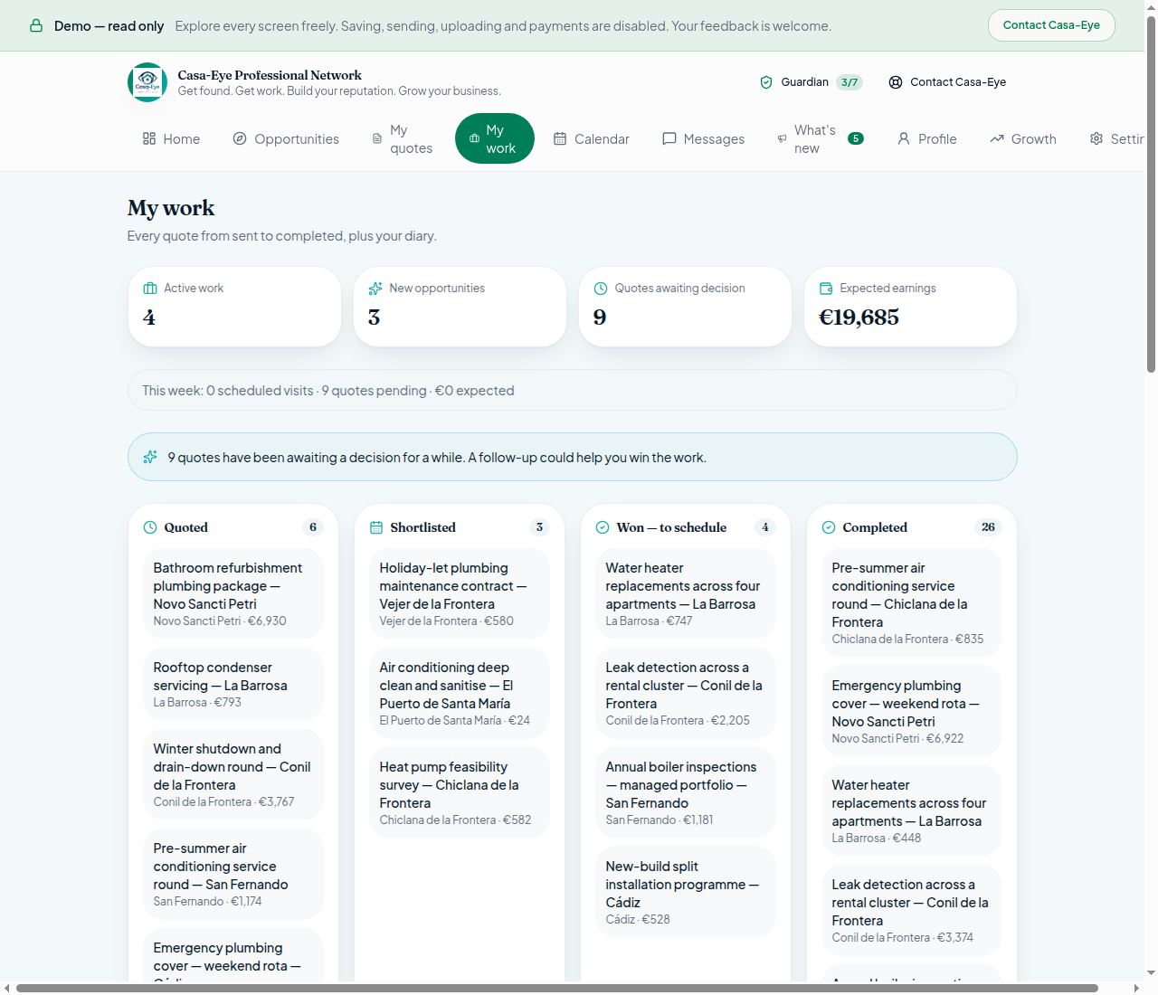Click the Contact Casa-Eye header link
This screenshot has width=1158, height=995.
click(947, 82)
